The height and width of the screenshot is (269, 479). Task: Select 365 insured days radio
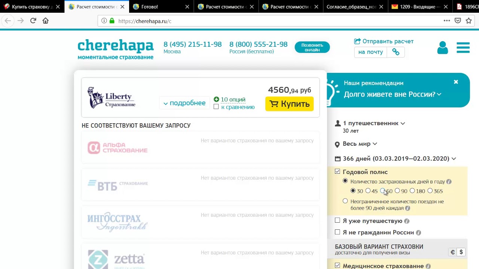430,191
